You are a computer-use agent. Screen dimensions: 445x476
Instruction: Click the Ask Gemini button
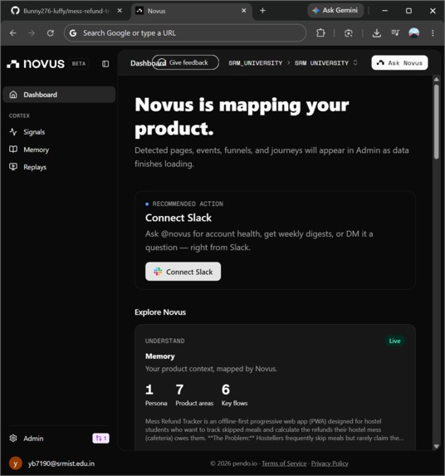pos(335,10)
